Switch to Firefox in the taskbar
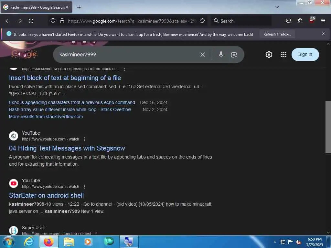This screenshot has width=331, height=248. click(x=48, y=242)
